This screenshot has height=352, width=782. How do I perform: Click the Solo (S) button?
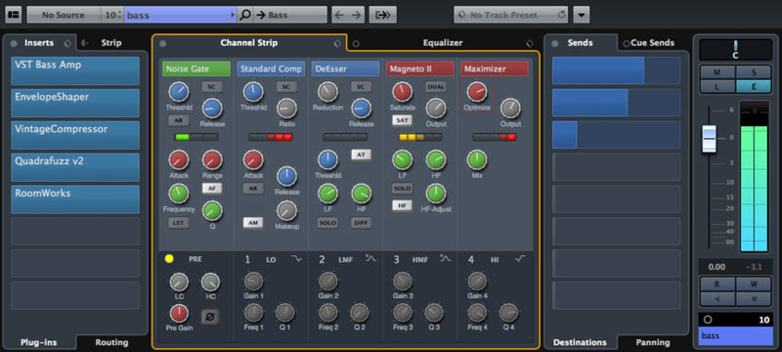(x=754, y=72)
